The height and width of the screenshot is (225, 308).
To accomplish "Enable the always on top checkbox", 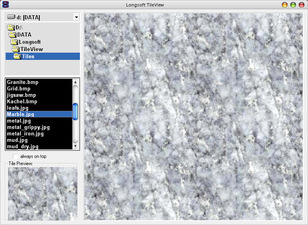I will (x=16, y=156).
